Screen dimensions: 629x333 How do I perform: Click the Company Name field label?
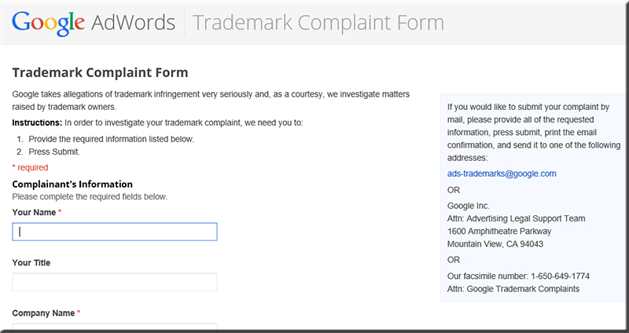tap(43, 313)
